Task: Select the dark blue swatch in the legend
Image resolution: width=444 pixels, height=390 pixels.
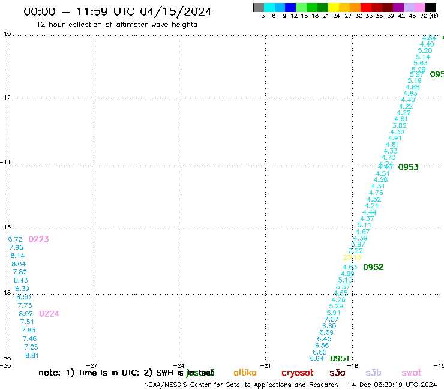Action: tap(291, 7)
